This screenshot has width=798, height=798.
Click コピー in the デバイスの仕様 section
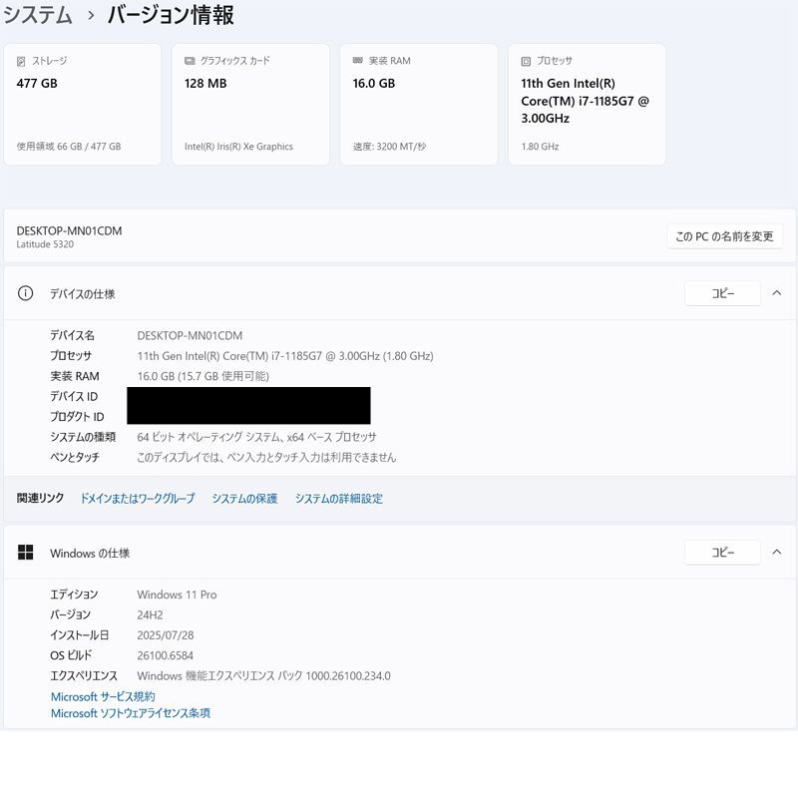click(x=723, y=293)
